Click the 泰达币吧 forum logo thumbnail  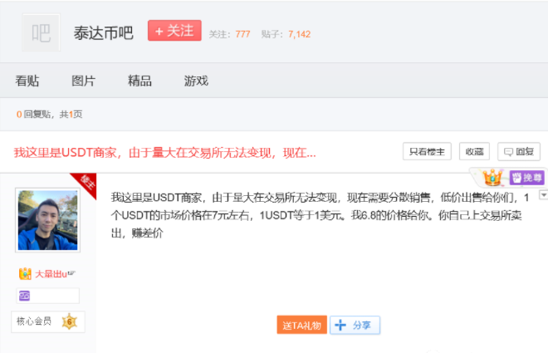click(41, 32)
